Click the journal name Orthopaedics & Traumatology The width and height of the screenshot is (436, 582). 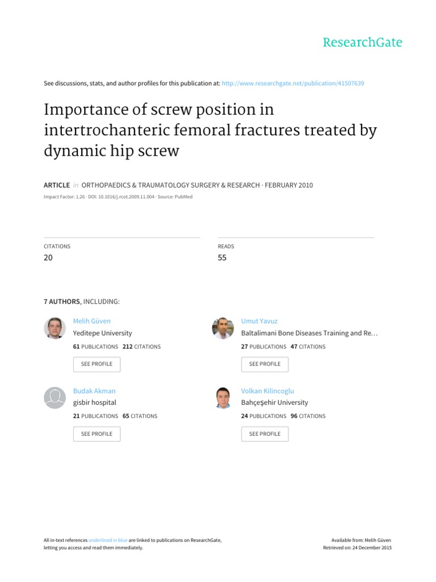[170, 185]
